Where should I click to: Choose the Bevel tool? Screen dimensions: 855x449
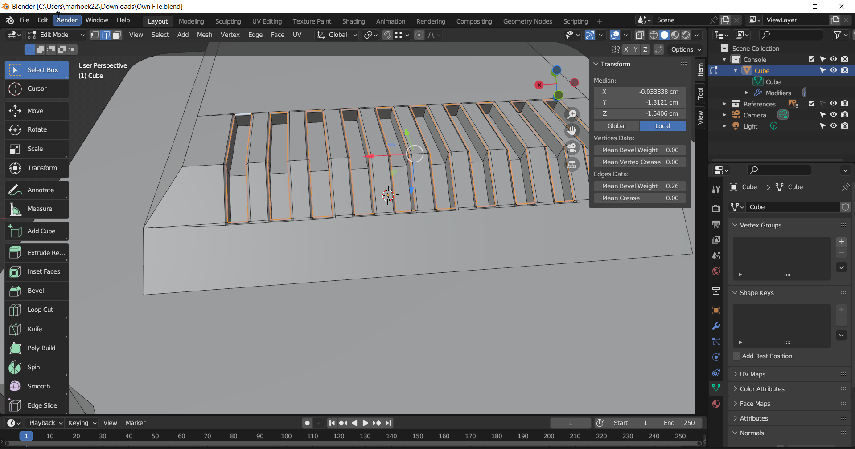tap(37, 291)
